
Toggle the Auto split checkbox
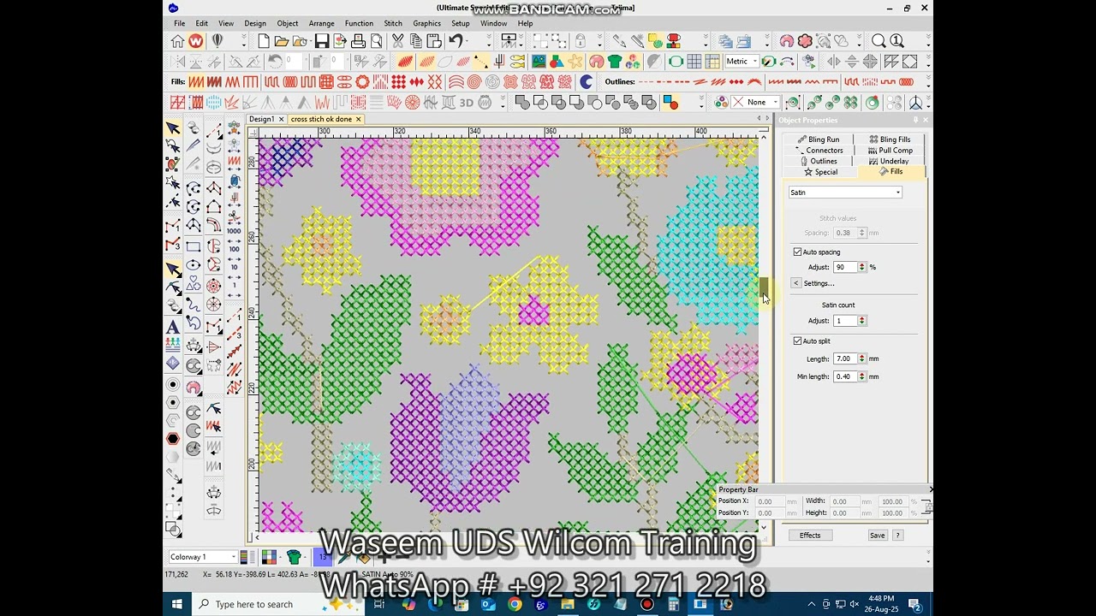(798, 341)
